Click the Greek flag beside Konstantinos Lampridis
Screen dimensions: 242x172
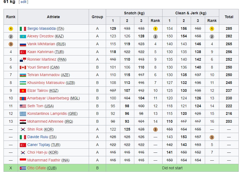23,114
